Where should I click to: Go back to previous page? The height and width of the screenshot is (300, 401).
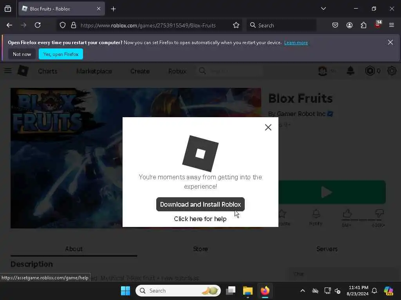[x=9, y=25]
